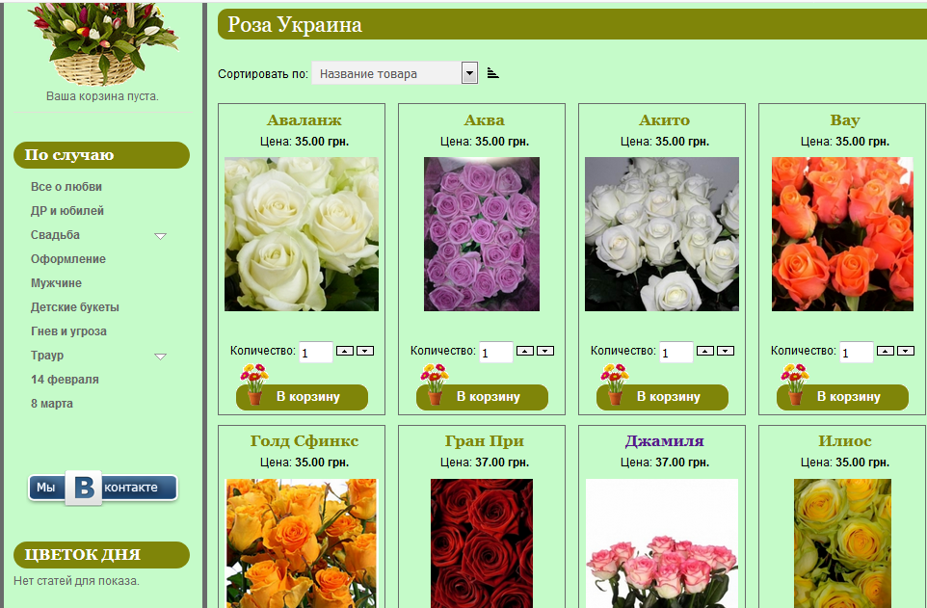The width and height of the screenshot is (927, 608).
Task: Click the Гран При red roses image
Action: click(x=482, y=542)
